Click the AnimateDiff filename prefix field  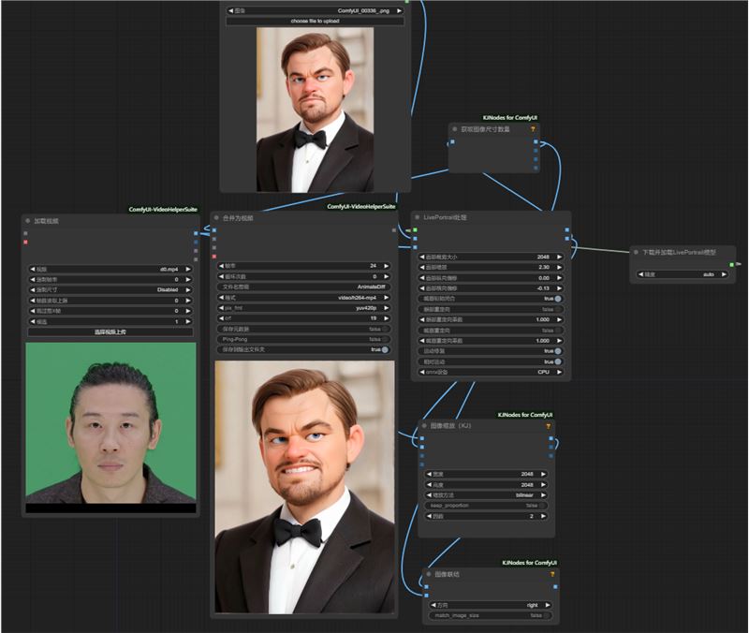[x=303, y=287]
